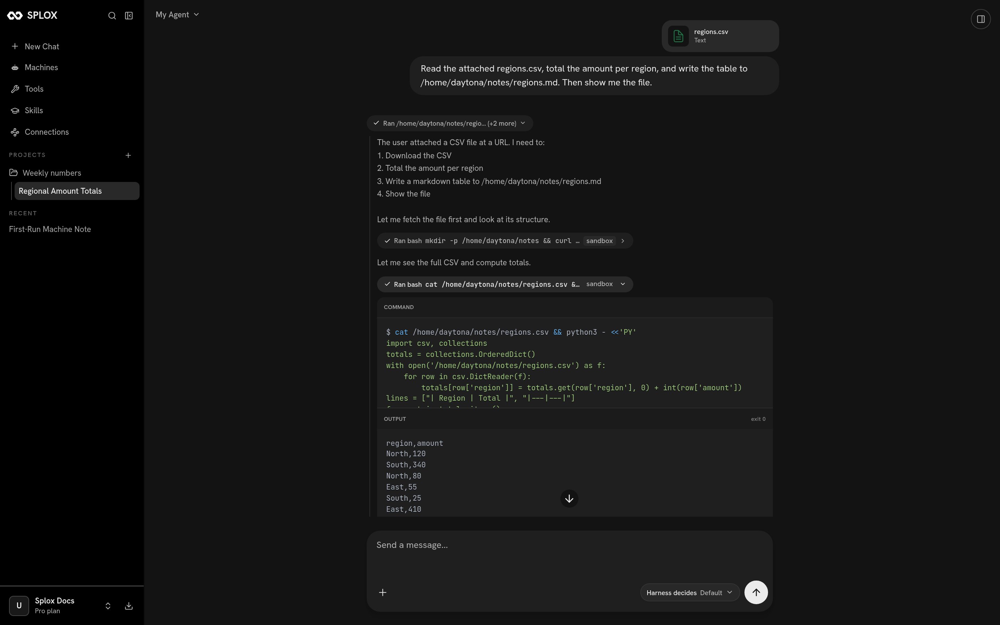
Task: Click 'import csv, collections' code line
Action: click(x=436, y=343)
